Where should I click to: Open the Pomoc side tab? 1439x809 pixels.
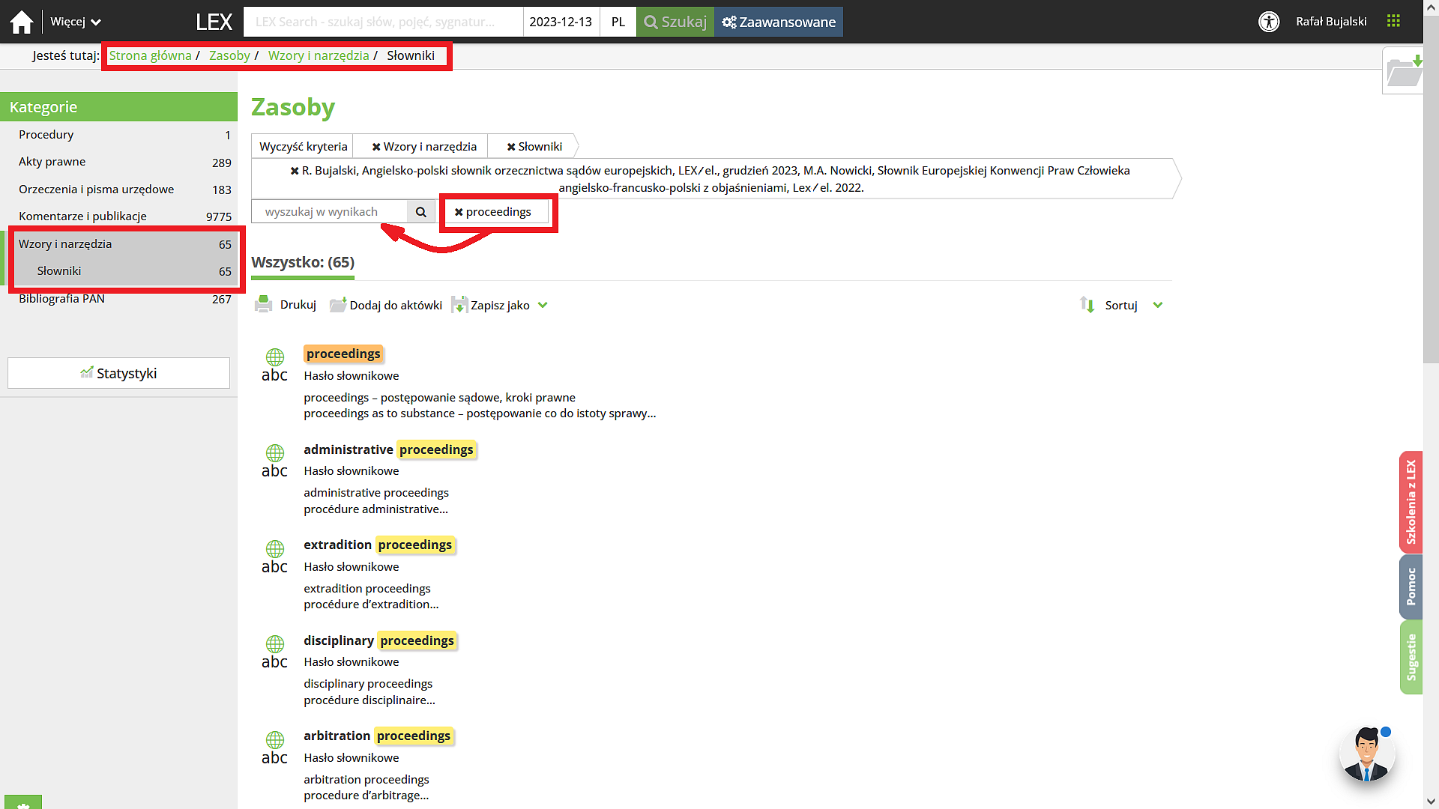point(1411,587)
